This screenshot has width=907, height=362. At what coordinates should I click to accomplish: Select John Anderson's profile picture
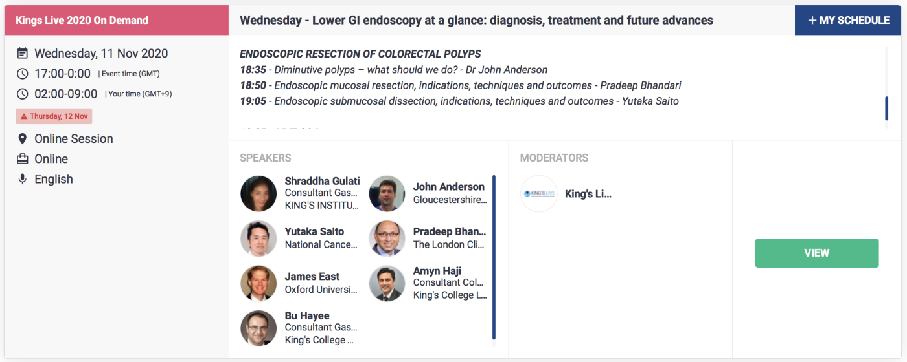387,194
